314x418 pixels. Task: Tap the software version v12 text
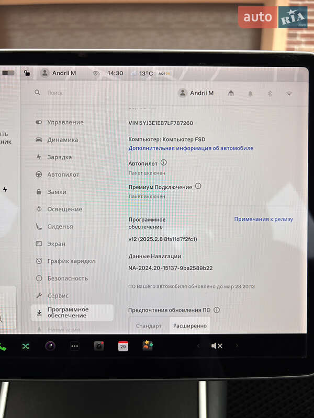(163, 239)
